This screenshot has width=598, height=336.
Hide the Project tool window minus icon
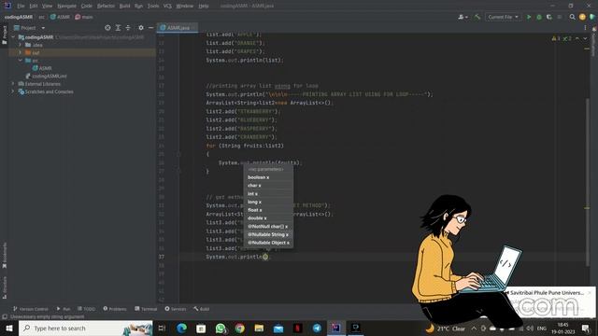(x=150, y=28)
